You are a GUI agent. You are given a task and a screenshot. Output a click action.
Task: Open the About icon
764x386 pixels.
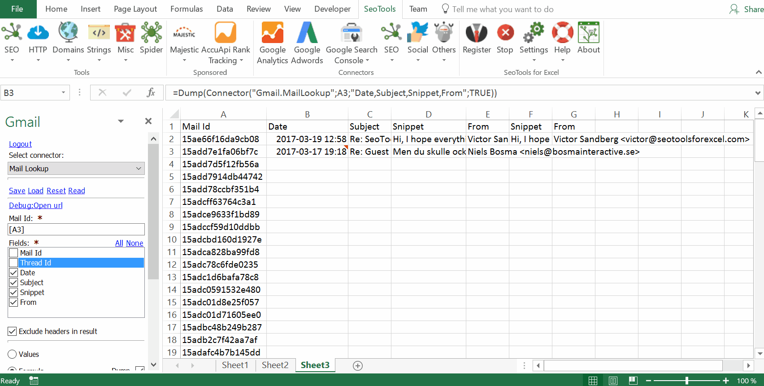point(589,33)
